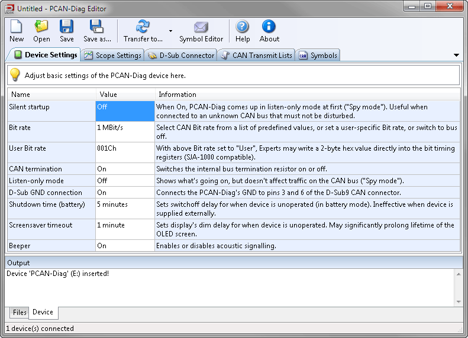Launch the Symbol Editor from the toolbar
Image resolution: width=468 pixels, height=338 pixels.
coord(201,27)
